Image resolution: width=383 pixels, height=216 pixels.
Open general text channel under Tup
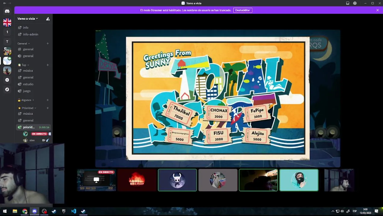(33, 77)
